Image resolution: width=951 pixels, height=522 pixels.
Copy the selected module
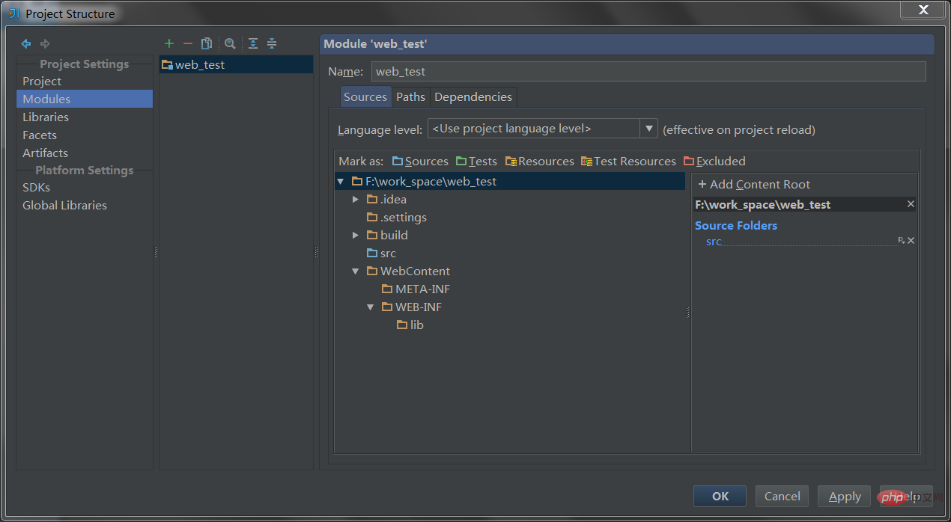point(207,44)
